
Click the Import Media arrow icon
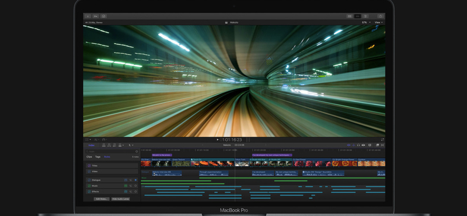click(x=88, y=16)
